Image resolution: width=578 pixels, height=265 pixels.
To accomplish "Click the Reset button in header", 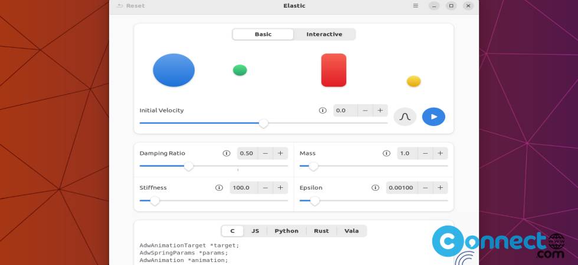I will pos(130,6).
